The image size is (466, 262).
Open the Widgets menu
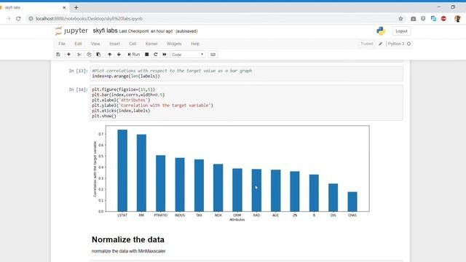[174, 44]
